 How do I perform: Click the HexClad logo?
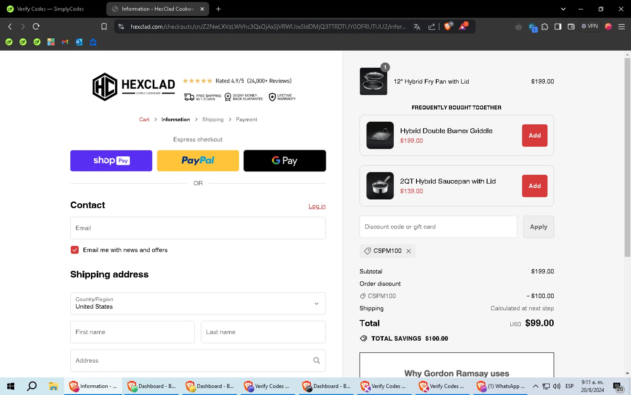tap(133, 87)
